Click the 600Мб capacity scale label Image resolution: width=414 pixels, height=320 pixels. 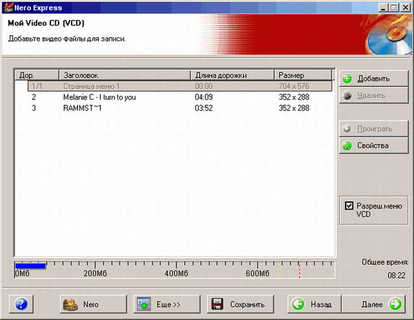257,274
